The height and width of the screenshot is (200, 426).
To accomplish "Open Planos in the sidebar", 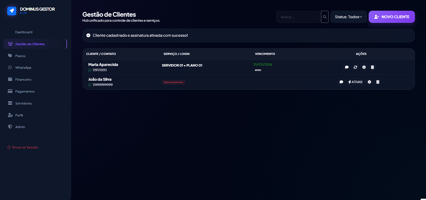I will 20,56.
